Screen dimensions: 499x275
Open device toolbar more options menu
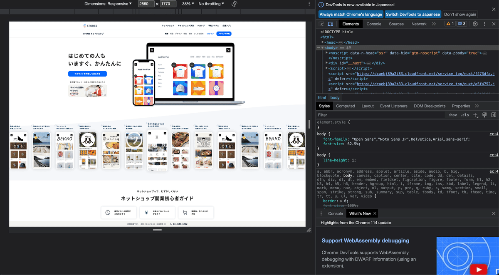tap(309, 4)
